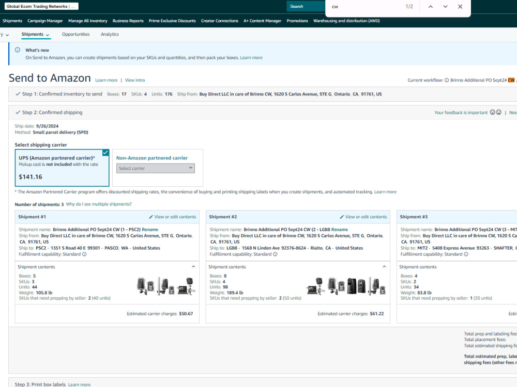Open the Shipments top menu
Viewport: 517px width, 387px height.
[x=12, y=21]
